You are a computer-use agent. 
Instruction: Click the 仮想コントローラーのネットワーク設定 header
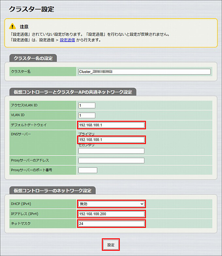pyautogui.click(x=53, y=191)
